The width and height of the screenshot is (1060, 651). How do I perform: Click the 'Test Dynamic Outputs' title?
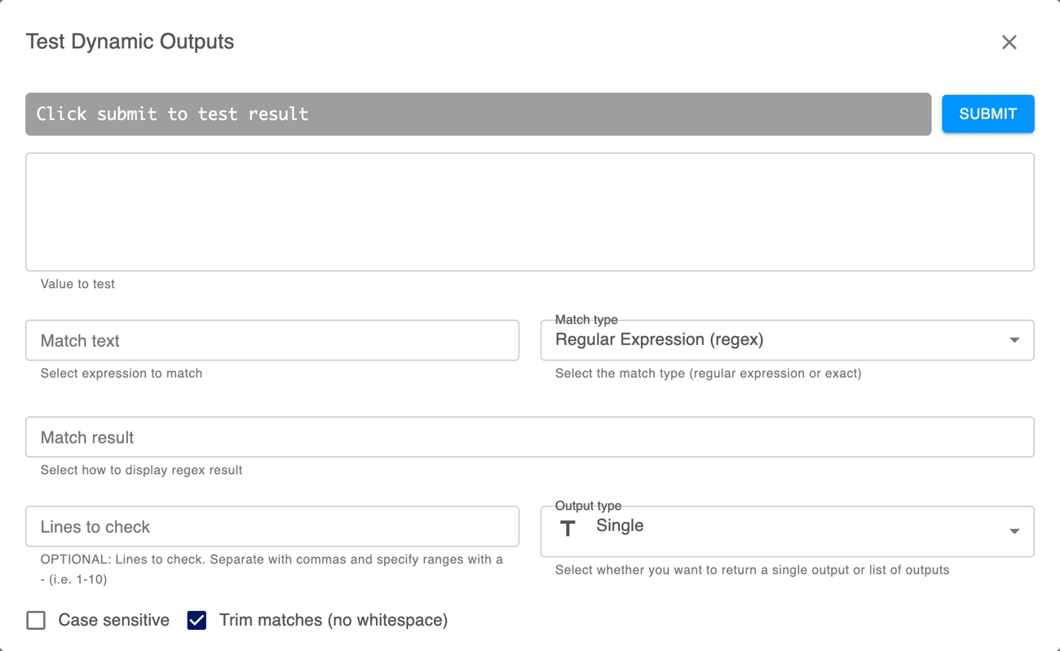pos(130,42)
